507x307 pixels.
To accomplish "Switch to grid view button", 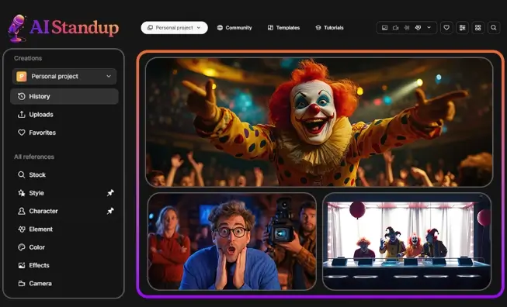I will click(x=478, y=28).
